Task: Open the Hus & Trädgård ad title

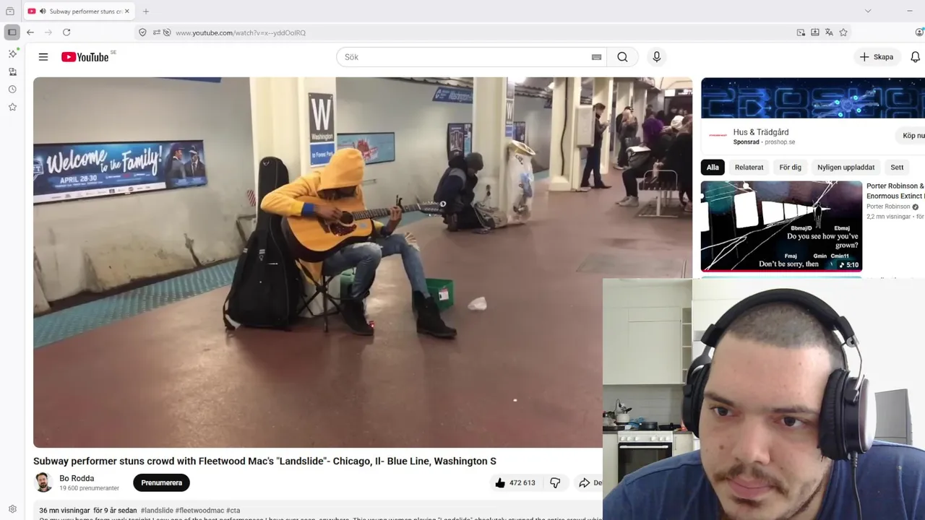Action: (761, 132)
